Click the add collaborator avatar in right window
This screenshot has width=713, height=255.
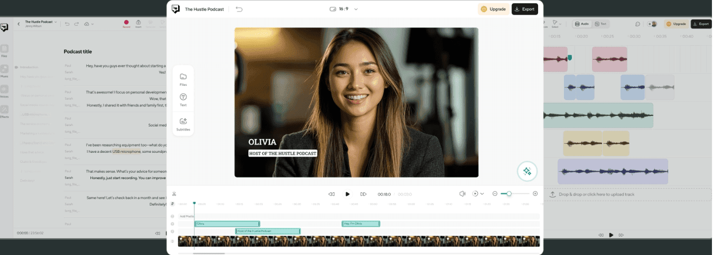click(x=652, y=24)
